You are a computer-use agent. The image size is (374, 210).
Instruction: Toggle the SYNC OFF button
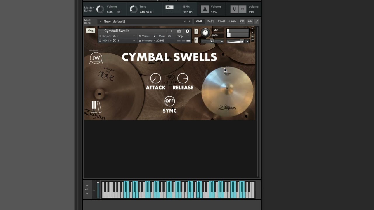pos(169,101)
